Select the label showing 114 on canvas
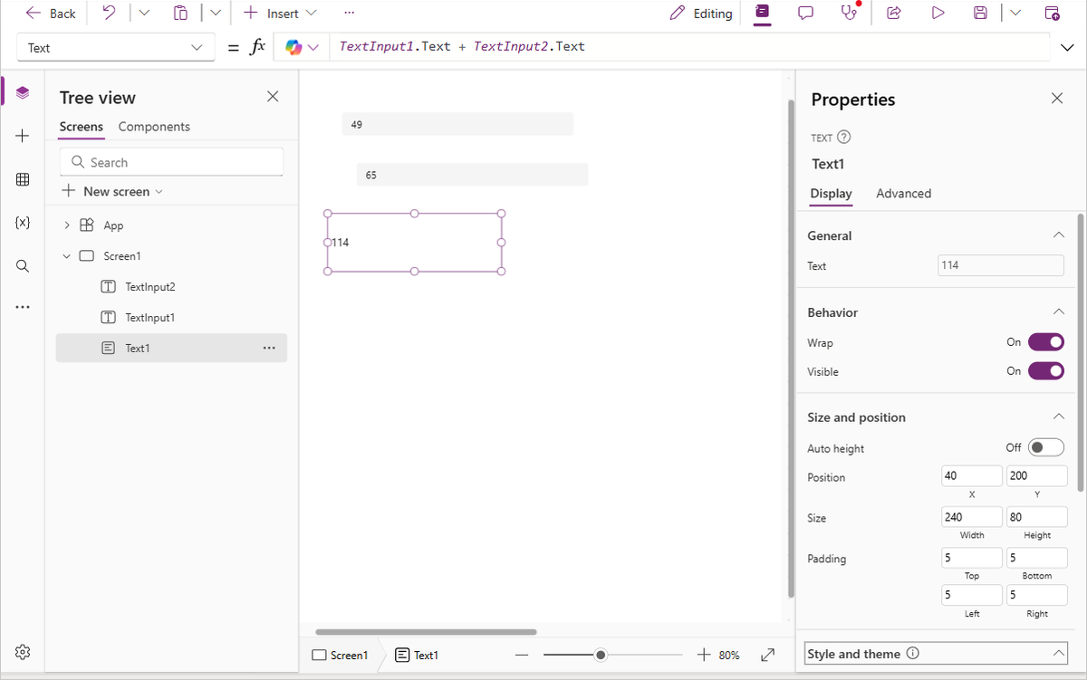 point(414,243)
